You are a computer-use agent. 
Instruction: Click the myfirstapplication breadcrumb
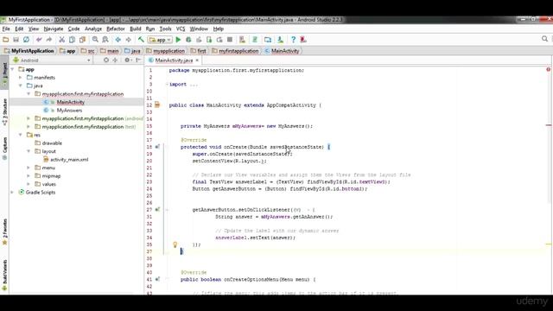pyautogui.click(x=235, y=51)
